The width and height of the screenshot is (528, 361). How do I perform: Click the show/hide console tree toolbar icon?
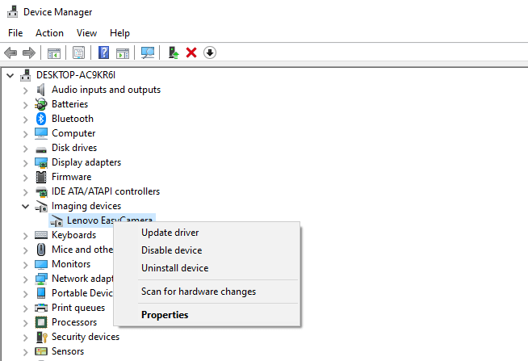(54, 52)
